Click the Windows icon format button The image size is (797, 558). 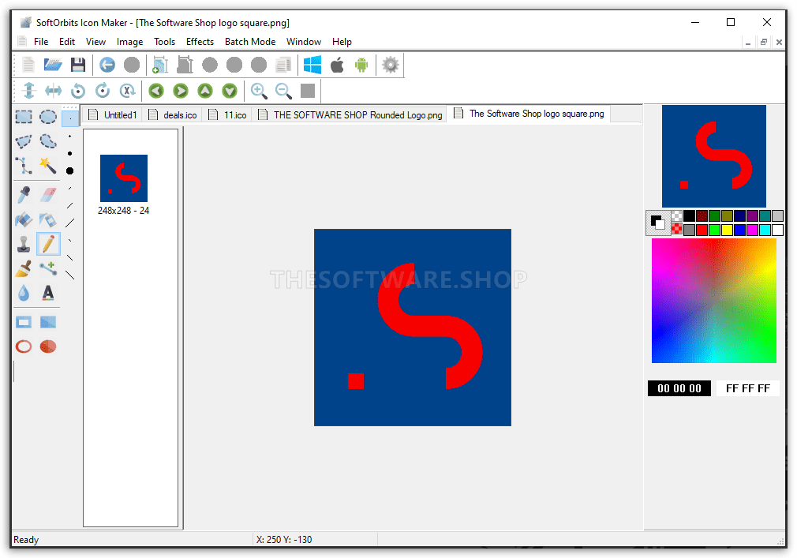click(x=312, y=65)
